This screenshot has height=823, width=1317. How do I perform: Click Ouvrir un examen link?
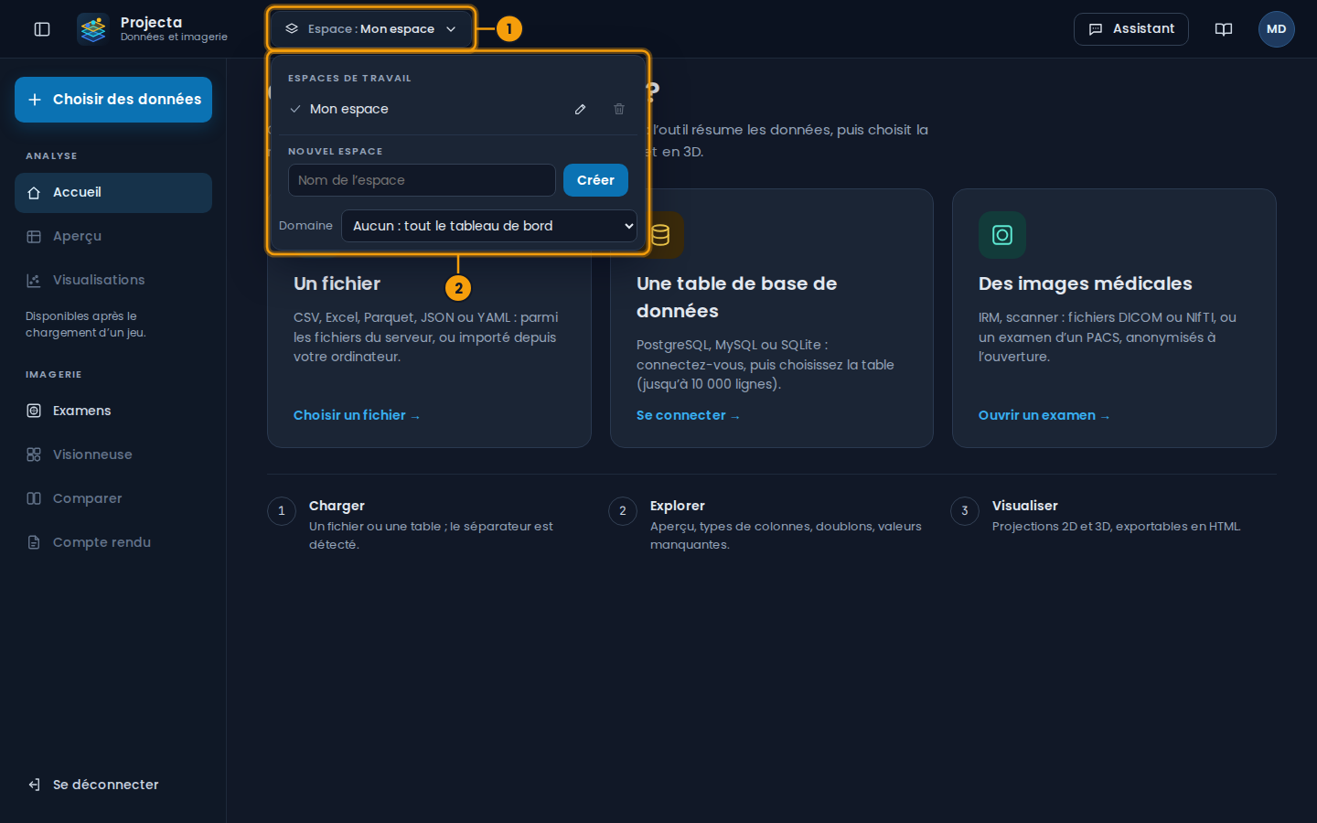(1044, 415)
